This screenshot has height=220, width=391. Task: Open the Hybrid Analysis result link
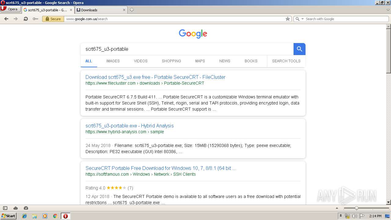pos(130,126)
